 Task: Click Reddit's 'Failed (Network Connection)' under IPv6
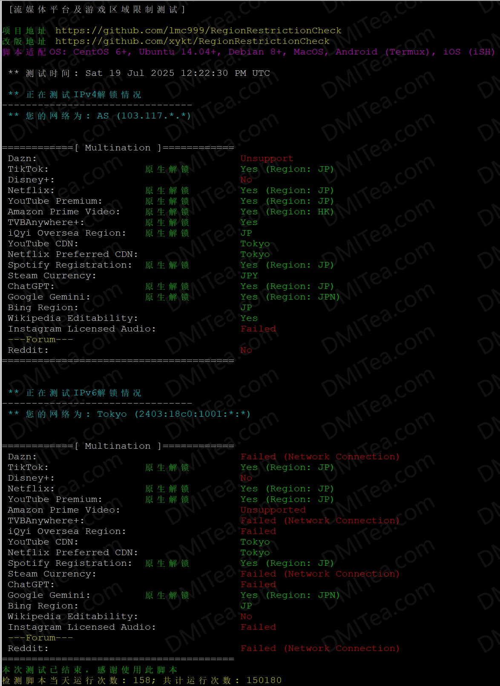point(320,649)
